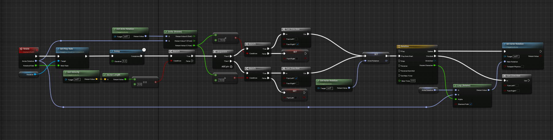Screen dimensions: 553x140
Task: Click the Alpha input pin on Lerp node
Action: point(456,99)
